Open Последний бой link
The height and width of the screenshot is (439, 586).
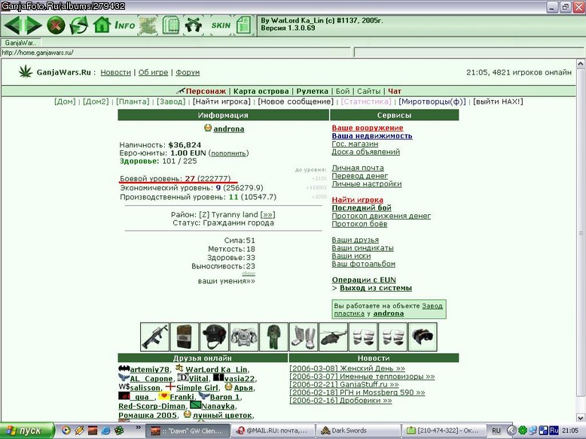tap(362, 207)
